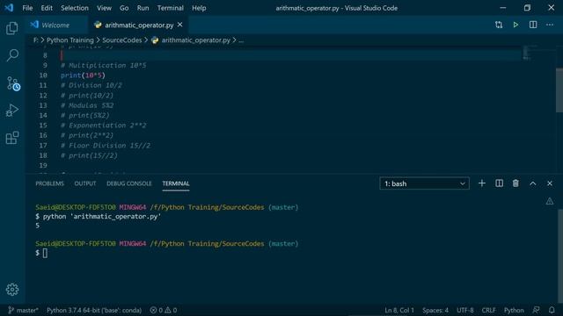This screenshot has width=563, height=316.
Task: Close the arithmatic_operator.py tab
Action: point(179,25)
